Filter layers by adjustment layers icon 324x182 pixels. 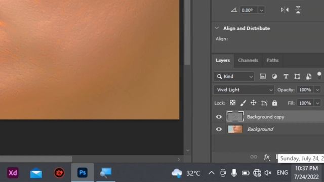274,76
